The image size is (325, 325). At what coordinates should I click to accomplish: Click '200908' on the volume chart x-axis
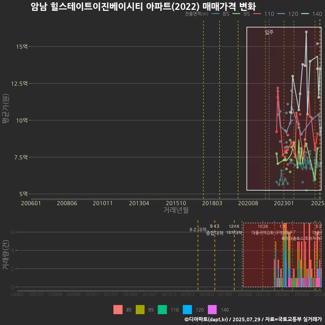tap(73, 294)
